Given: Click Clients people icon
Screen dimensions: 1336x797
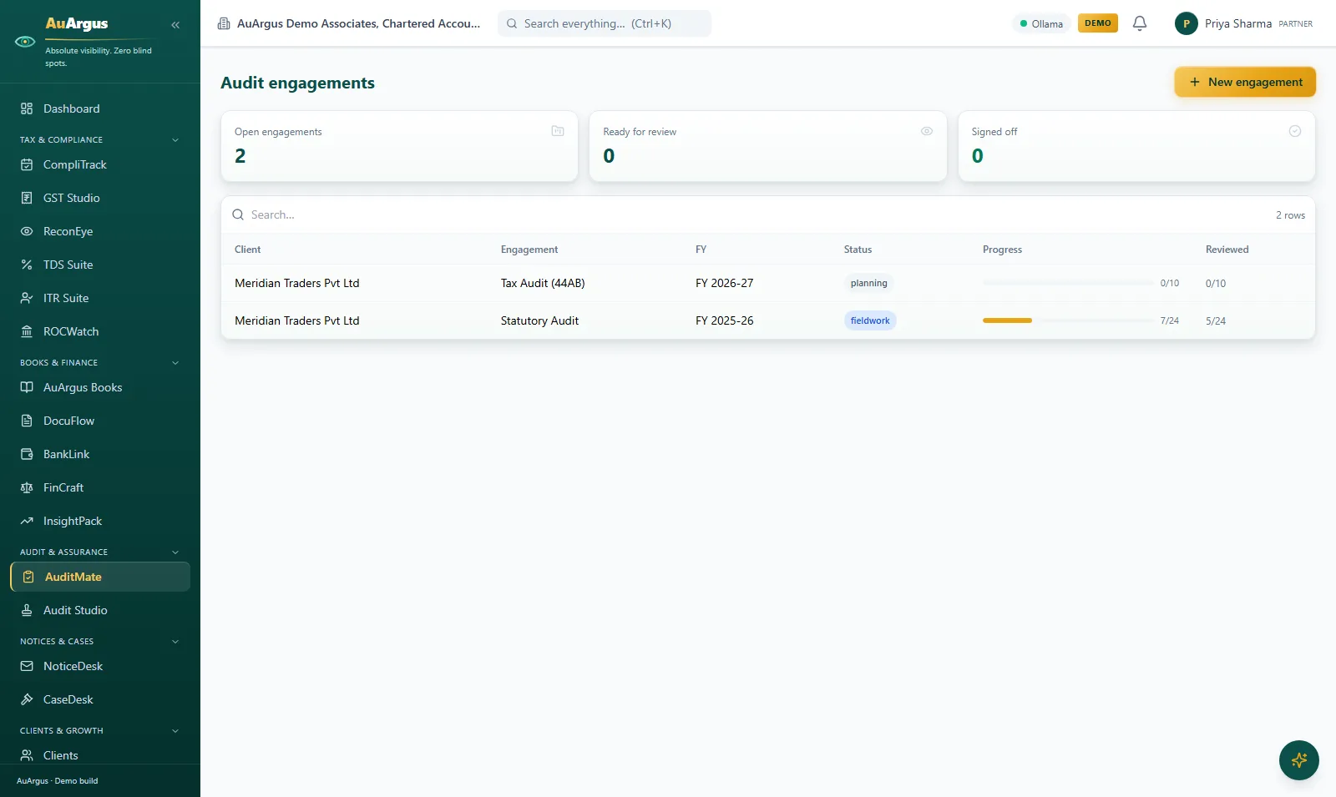Looking at the screenshot, I should [27, 755].
